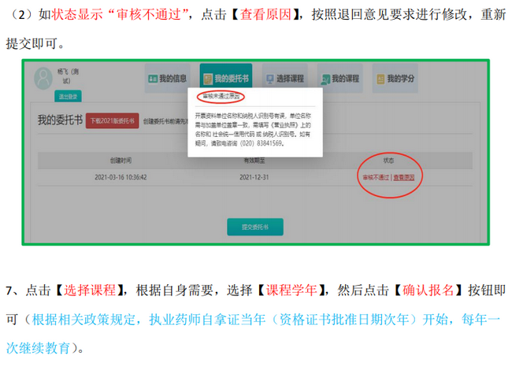Click the 退出登录 button
Image resolution: width=512 pixels, height=366 pixels.
click(x=47, y=96)
